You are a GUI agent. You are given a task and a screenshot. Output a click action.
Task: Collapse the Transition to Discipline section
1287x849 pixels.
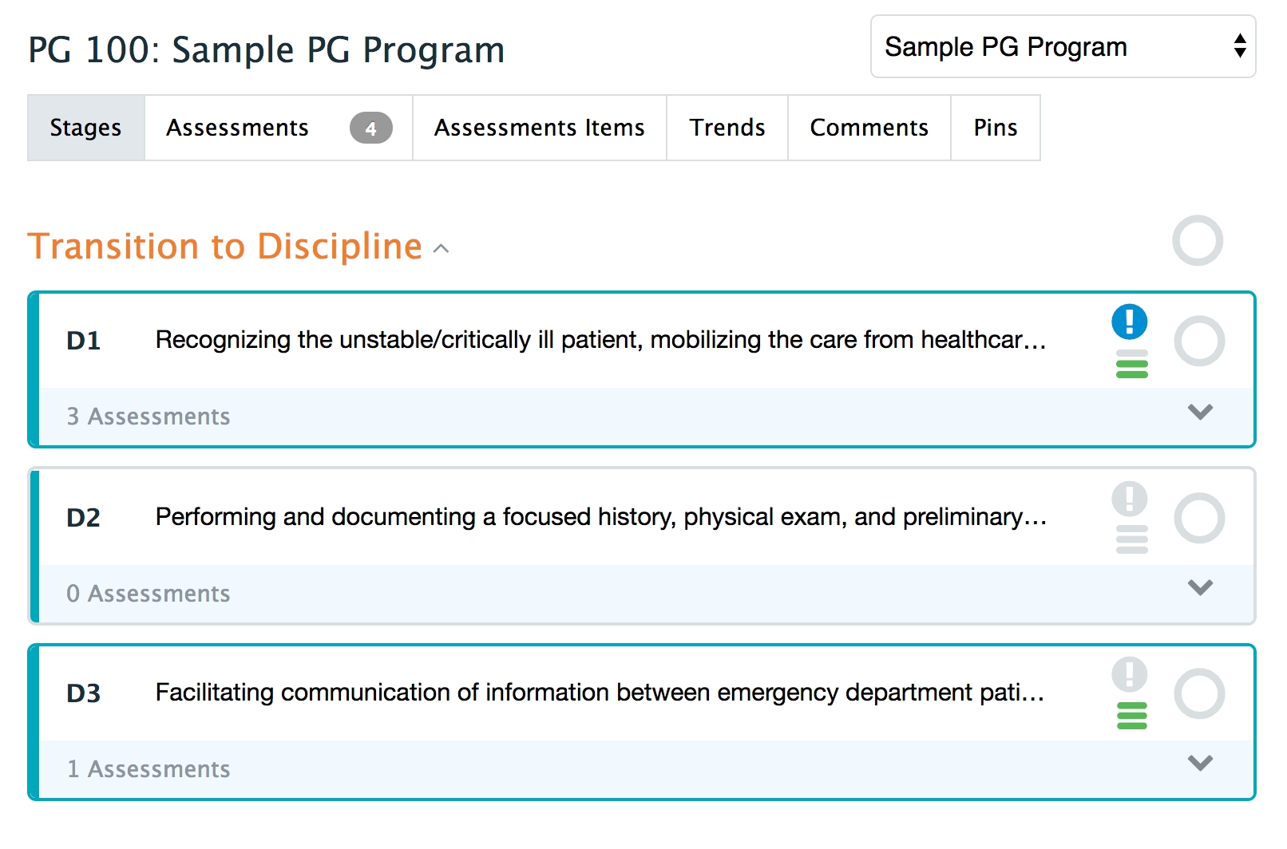(x=441, y=248)
